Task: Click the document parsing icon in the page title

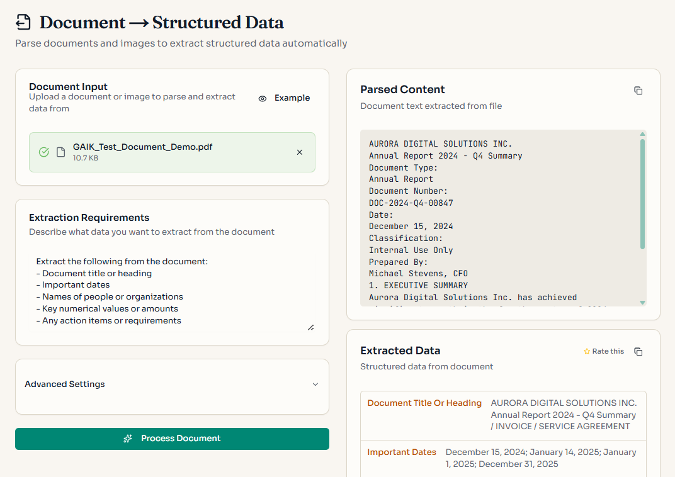Action: tap(22, 21)
